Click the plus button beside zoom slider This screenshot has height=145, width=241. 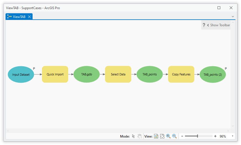(x=215, y=136)
